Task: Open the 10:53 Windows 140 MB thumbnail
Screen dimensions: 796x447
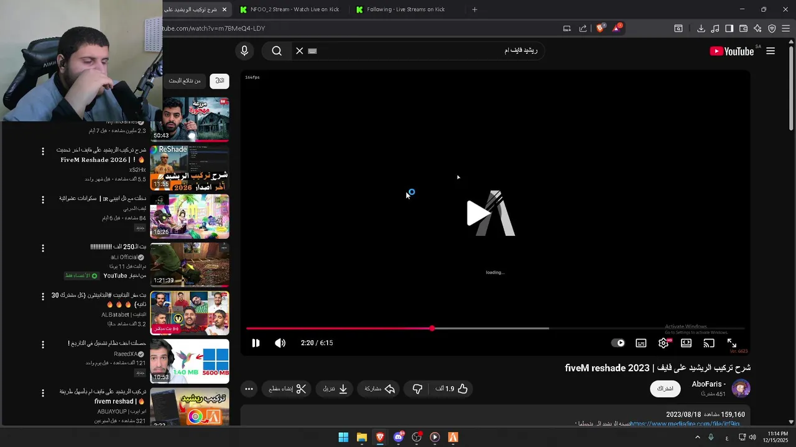Action: 190,361
